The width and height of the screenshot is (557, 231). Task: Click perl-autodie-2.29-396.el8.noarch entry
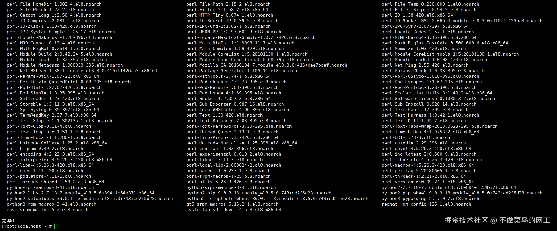pos(424,143)
